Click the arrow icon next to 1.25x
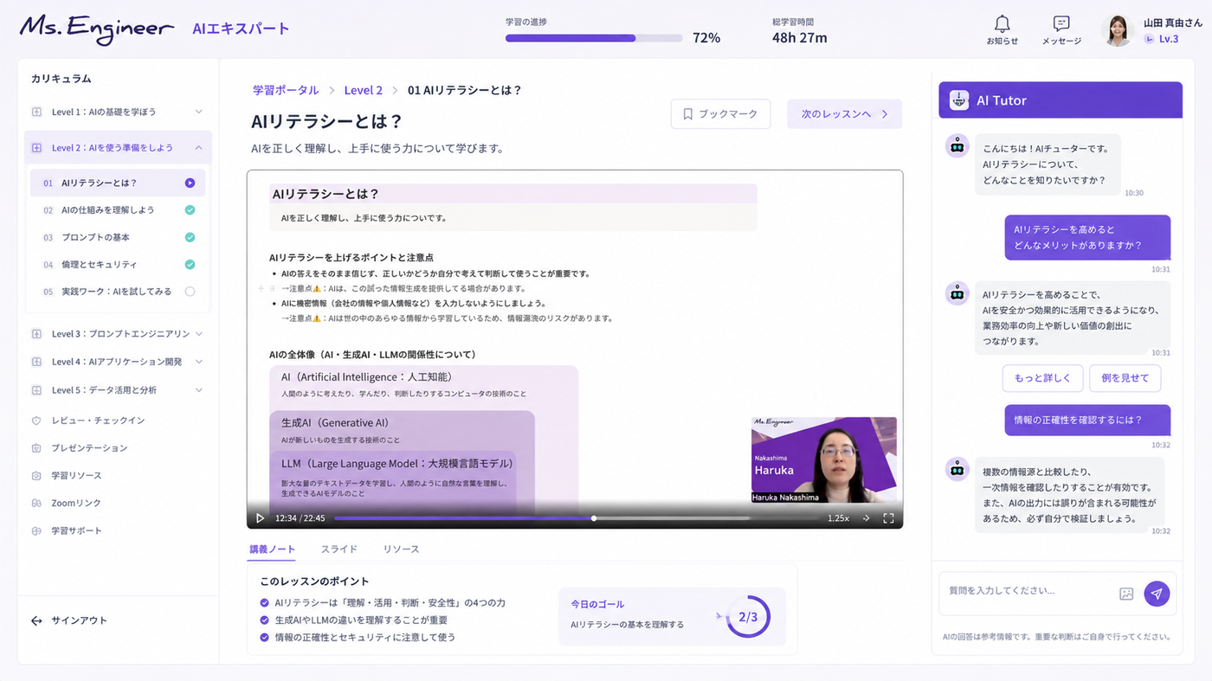Viewport: 1212px width, 681px height. tap(867, 518)
